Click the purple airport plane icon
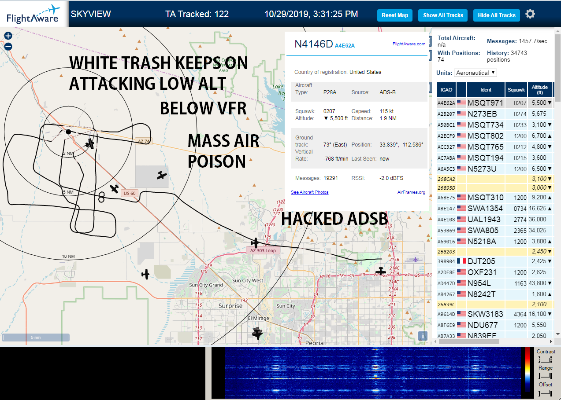This screenshot has height=400, width=561. [x=416, y=259]
